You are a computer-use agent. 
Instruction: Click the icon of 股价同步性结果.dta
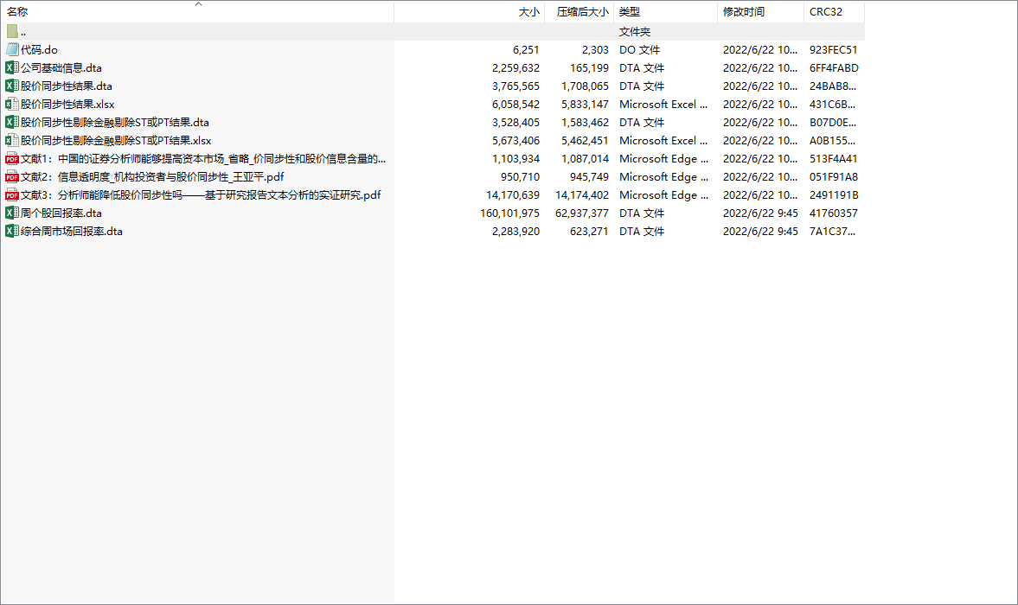pos(12,86)
